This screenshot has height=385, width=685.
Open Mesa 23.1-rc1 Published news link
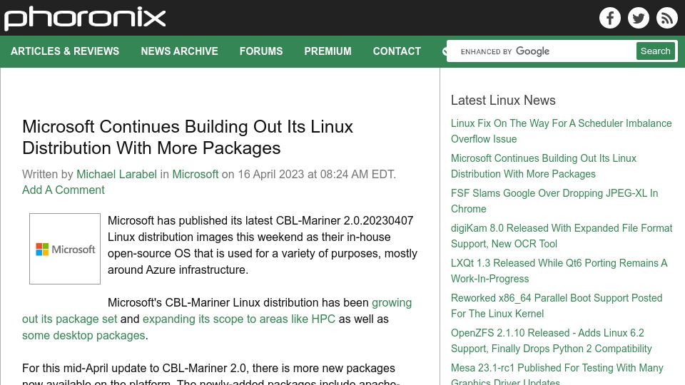(557, 374)
